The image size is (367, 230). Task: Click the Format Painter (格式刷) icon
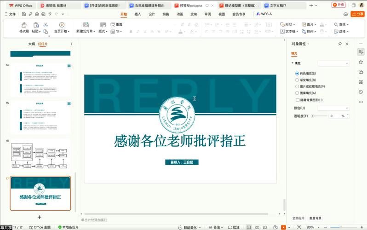[x=24, y=25]
